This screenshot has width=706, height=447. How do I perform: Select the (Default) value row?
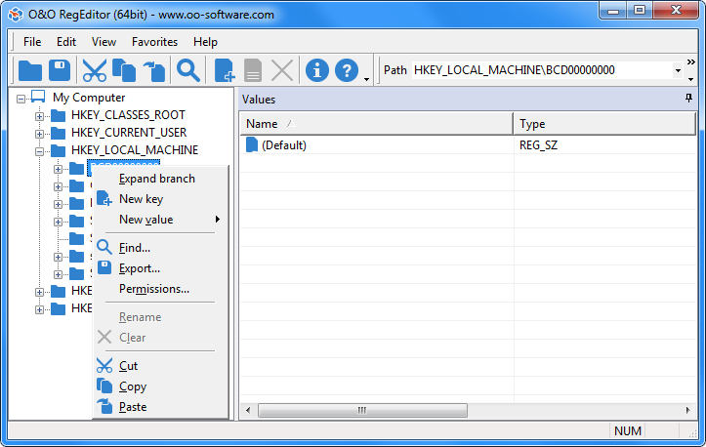pyautogui.click(x=469, y=145)
